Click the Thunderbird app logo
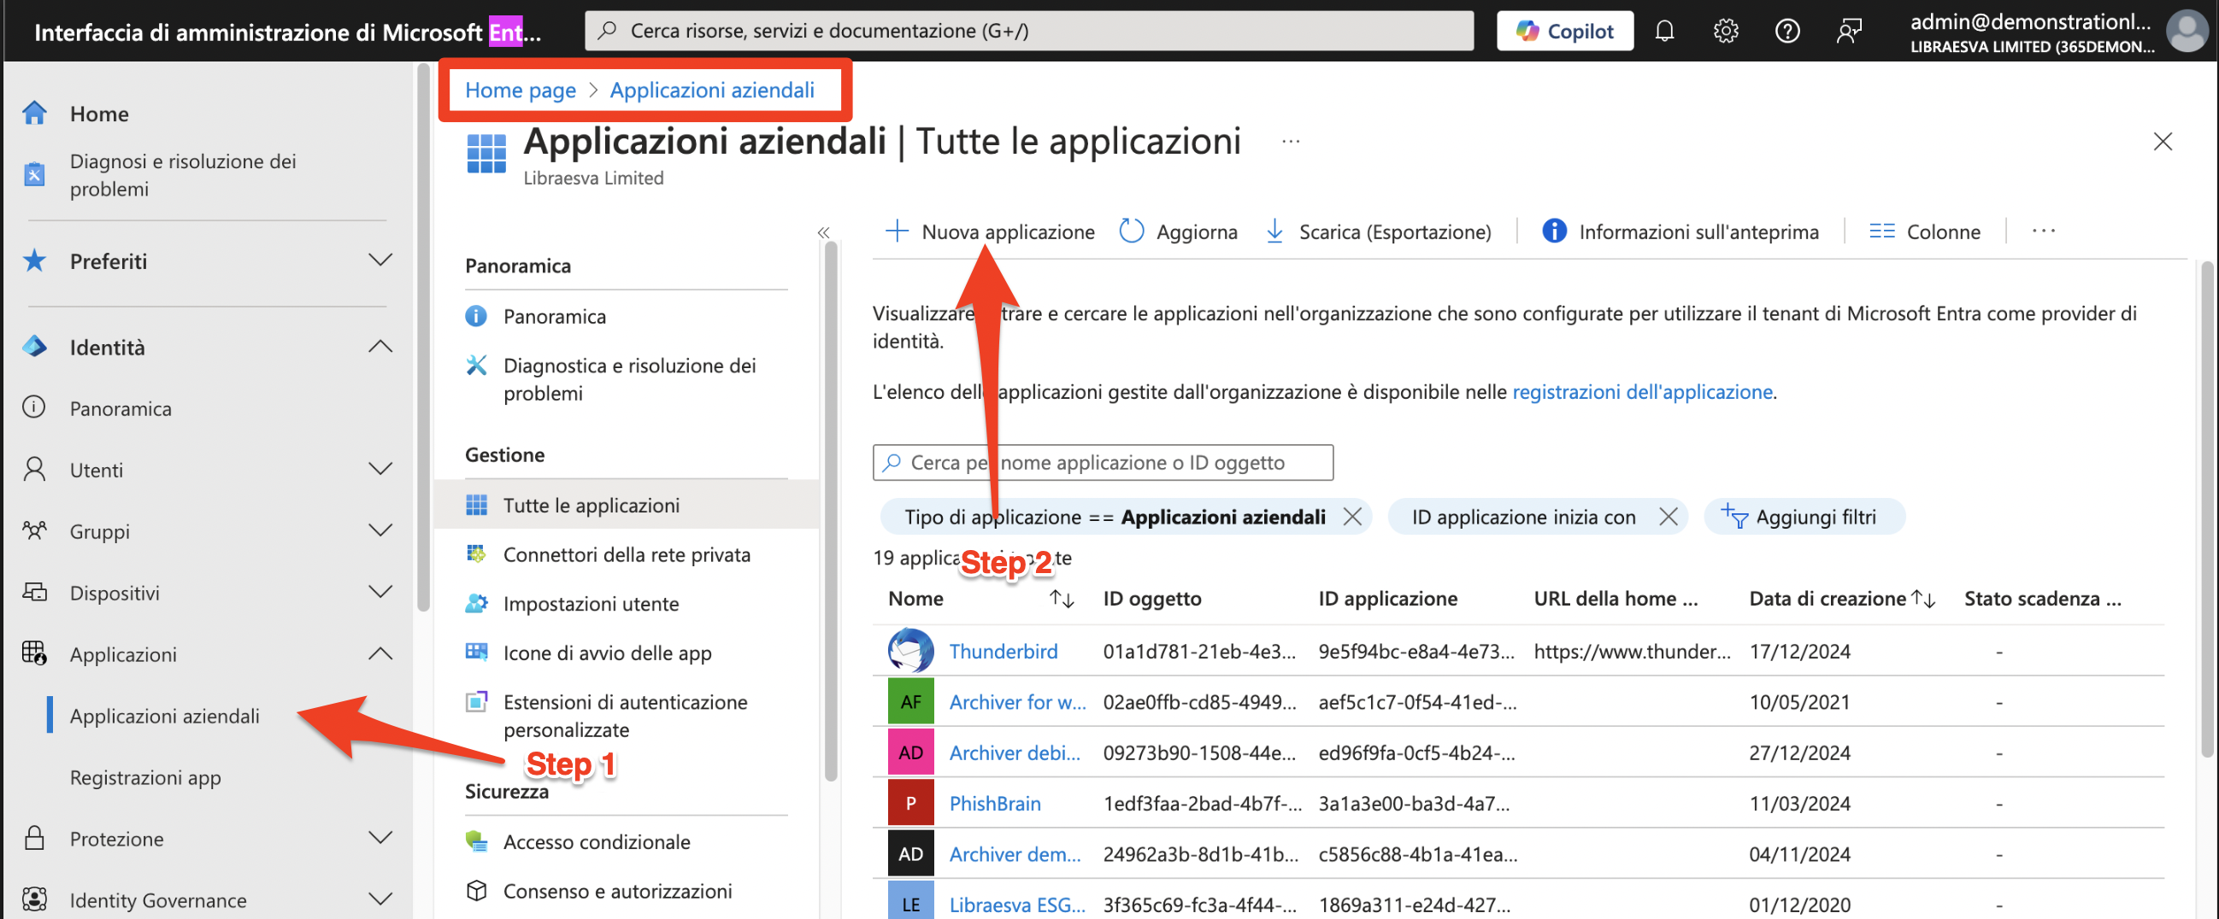The image size is (2219, 919). point(910,651)
